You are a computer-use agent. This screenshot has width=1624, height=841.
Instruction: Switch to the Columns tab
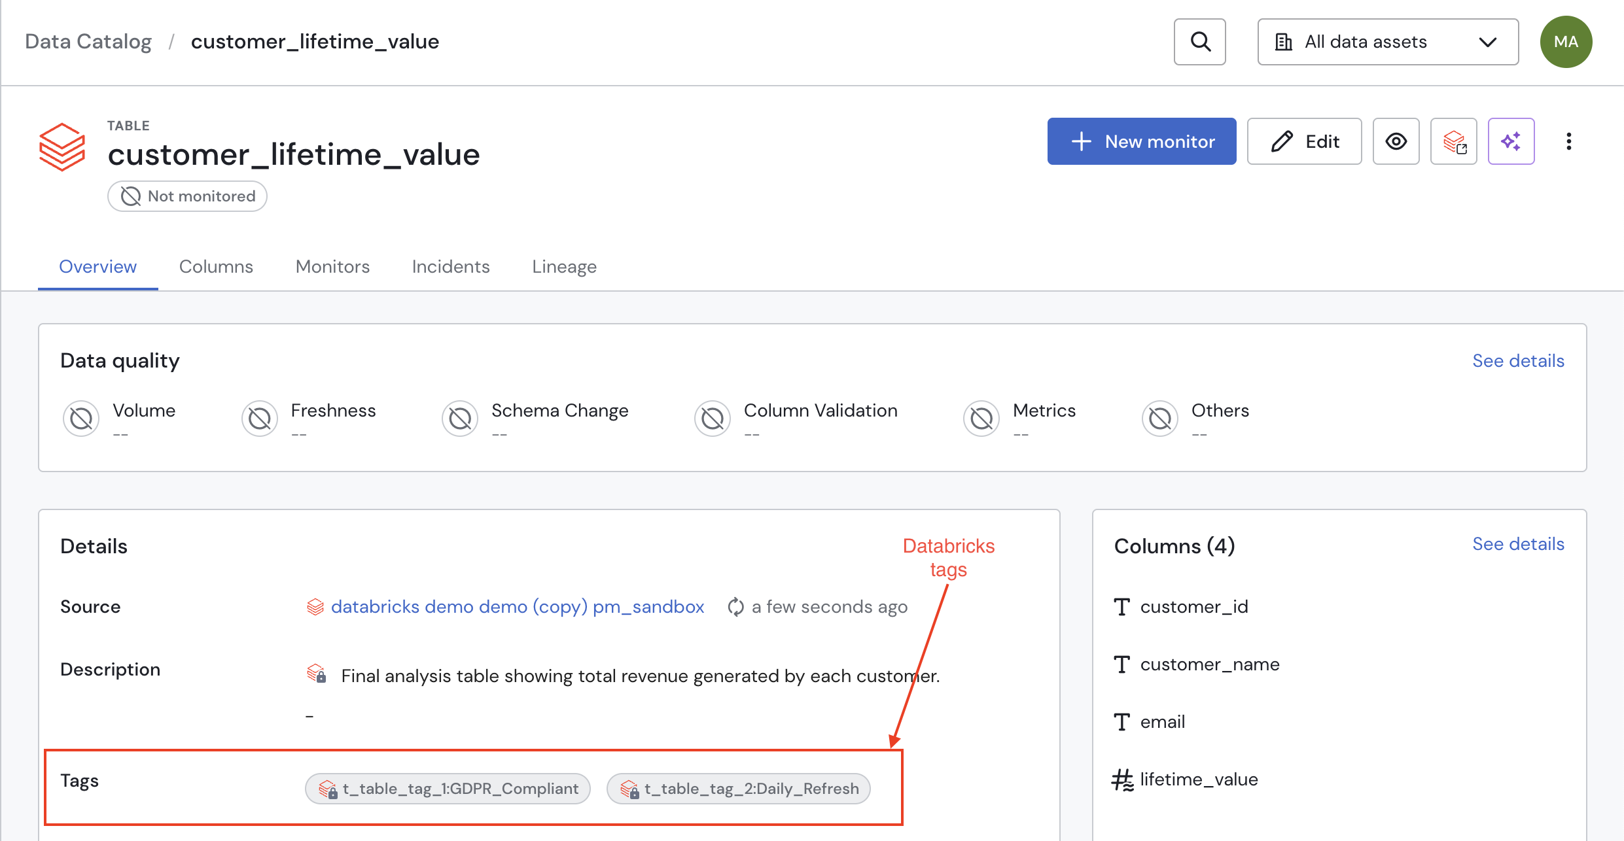(x=216, y=267)
